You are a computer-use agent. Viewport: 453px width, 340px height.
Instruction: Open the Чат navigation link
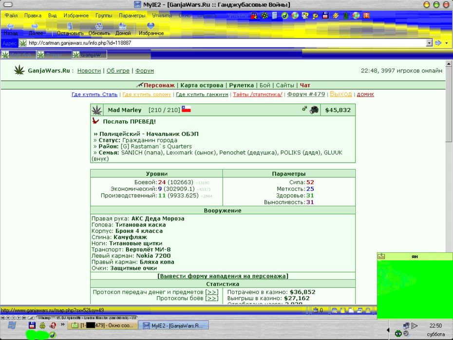coord(305,85)
